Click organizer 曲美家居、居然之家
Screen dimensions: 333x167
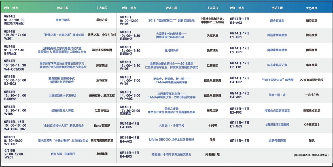(x=102, y=95)
